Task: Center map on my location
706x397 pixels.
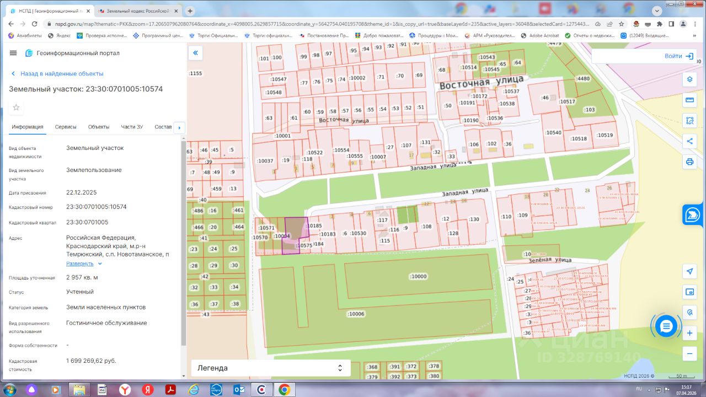Action: tap(689, 271)
